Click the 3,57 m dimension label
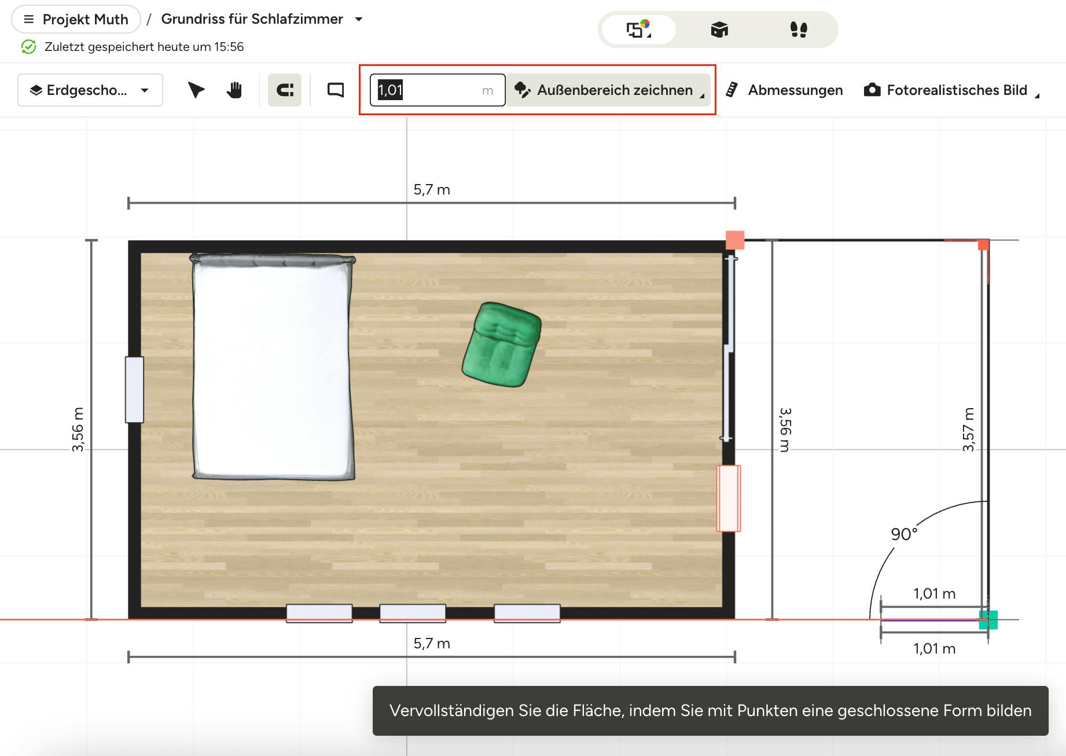1066x756 pixels. [968, 430]
